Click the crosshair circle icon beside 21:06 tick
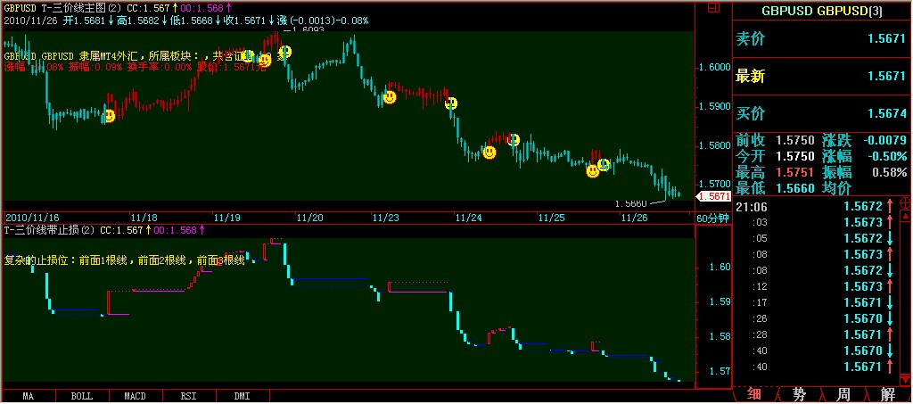Image resolution: width=913 pixels, height=404 pixels. point(907,203)
